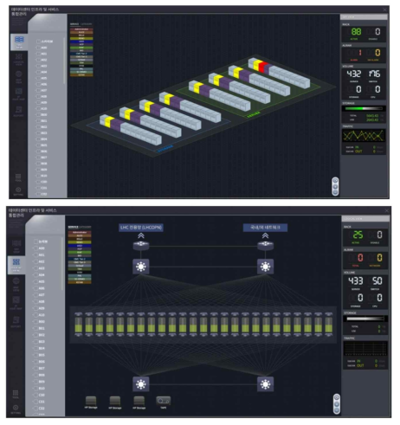Check the A03 rack box in top tree
The image size is (400, 425).
tap(38, 66)
